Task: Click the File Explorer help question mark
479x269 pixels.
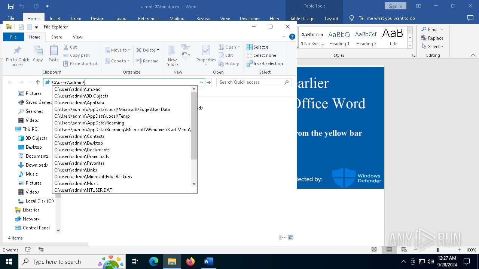Action: tap(292, 37)
